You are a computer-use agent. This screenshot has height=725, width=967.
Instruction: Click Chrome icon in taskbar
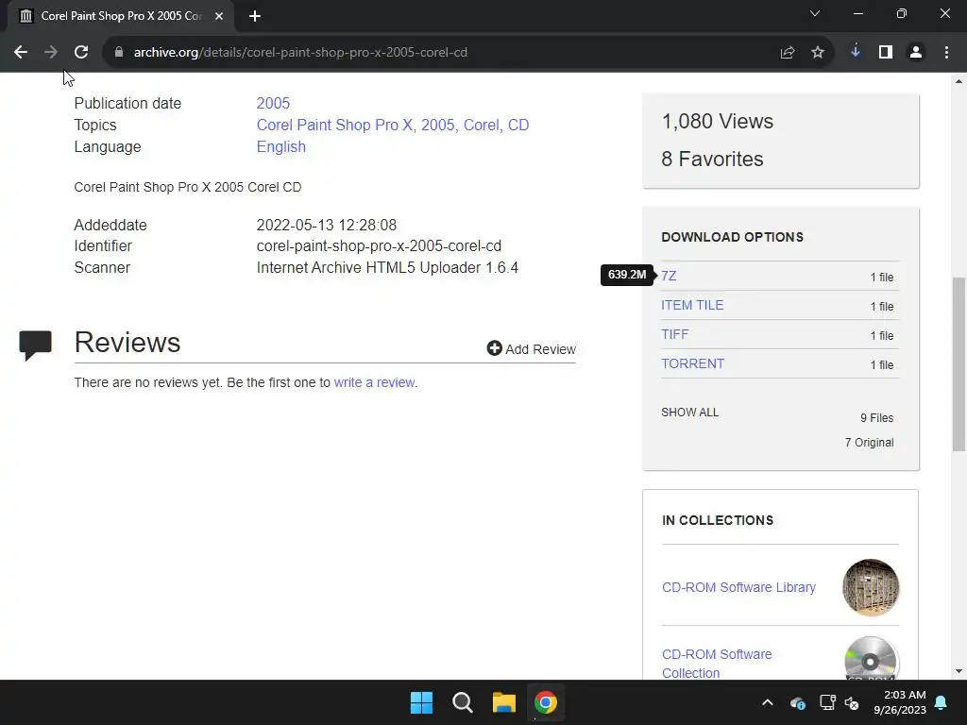pyautogui.click(x=545, y=702)
